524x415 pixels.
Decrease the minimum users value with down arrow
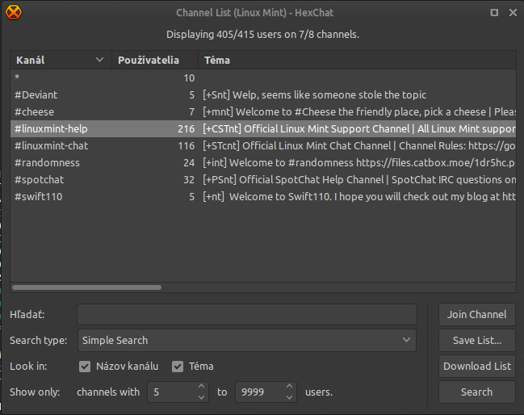202,397
